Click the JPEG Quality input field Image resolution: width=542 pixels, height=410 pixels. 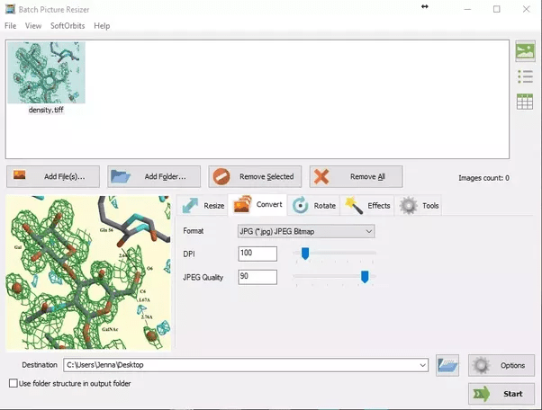click(257, 277)
